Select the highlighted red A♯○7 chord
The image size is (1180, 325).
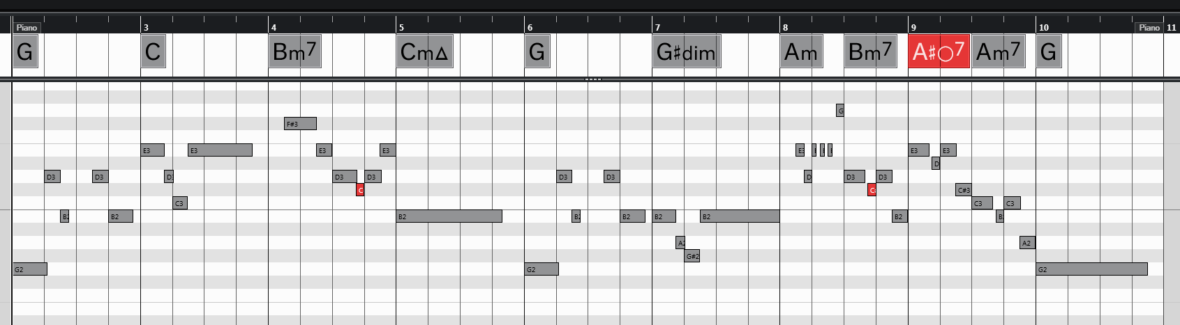click(x=939, y=51)
